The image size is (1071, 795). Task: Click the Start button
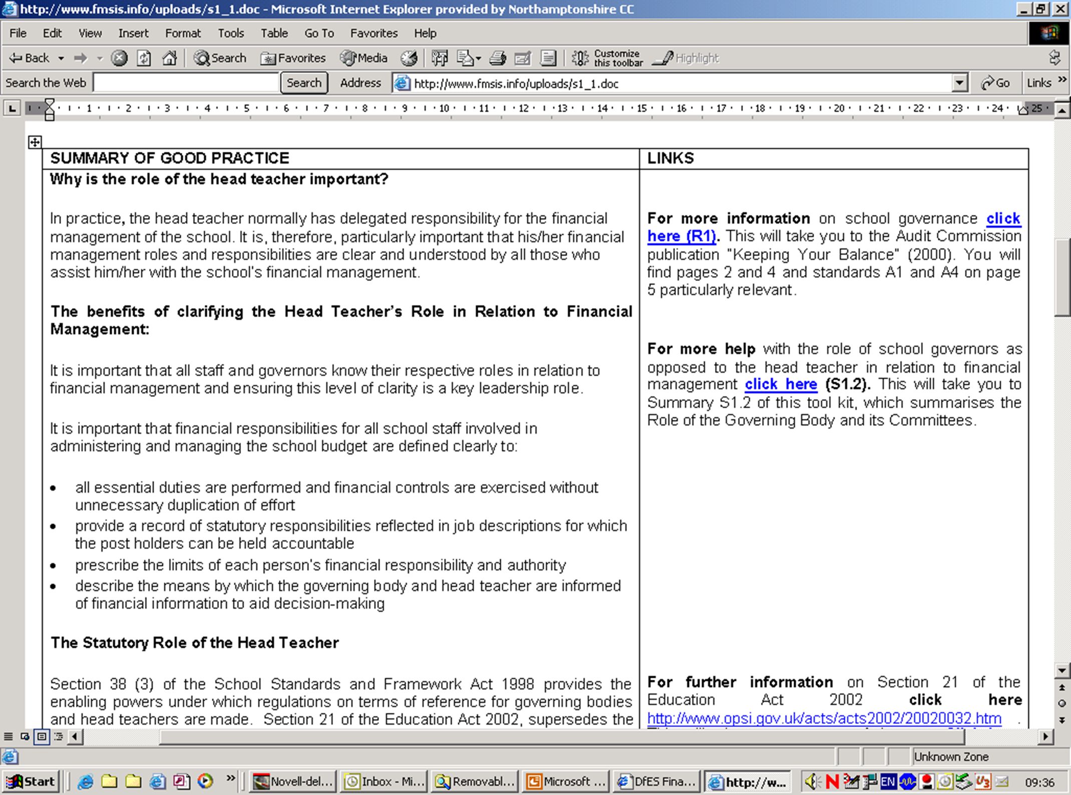[x=30, y=781]
